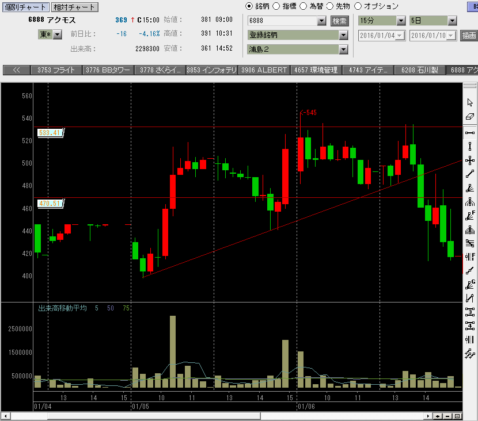Select the parallel channel line tool
The height and width of the screenshot is (421, 478).
click(x=470, y=298)
